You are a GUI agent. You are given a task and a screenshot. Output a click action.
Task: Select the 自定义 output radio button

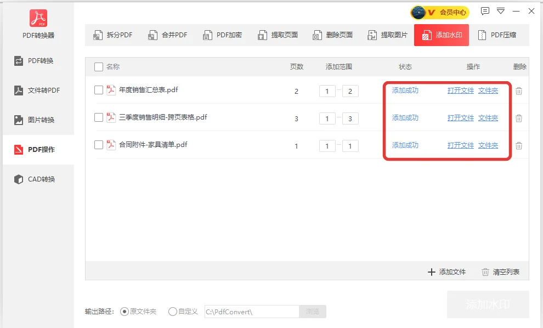point(172,312)
